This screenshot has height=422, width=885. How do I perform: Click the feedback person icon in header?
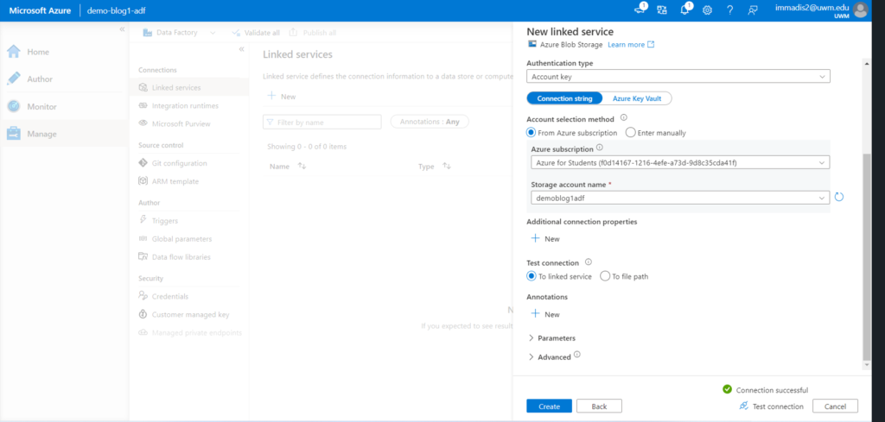753,10
